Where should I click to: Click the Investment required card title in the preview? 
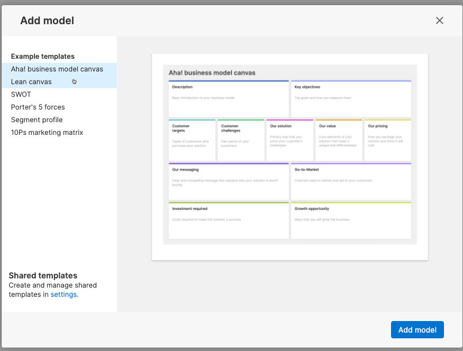pyautogui.click(x=190, y=209)
